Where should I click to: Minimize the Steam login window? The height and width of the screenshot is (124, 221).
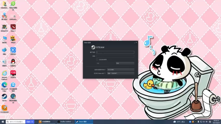click(x=134, y=43)
